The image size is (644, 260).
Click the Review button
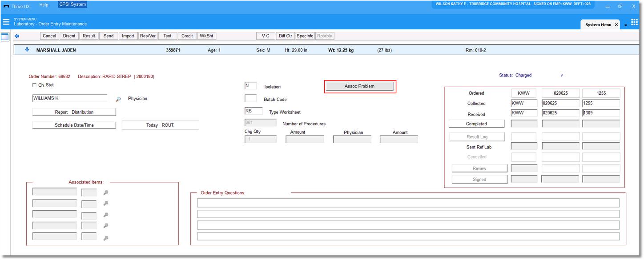click(x=479, y=168)
